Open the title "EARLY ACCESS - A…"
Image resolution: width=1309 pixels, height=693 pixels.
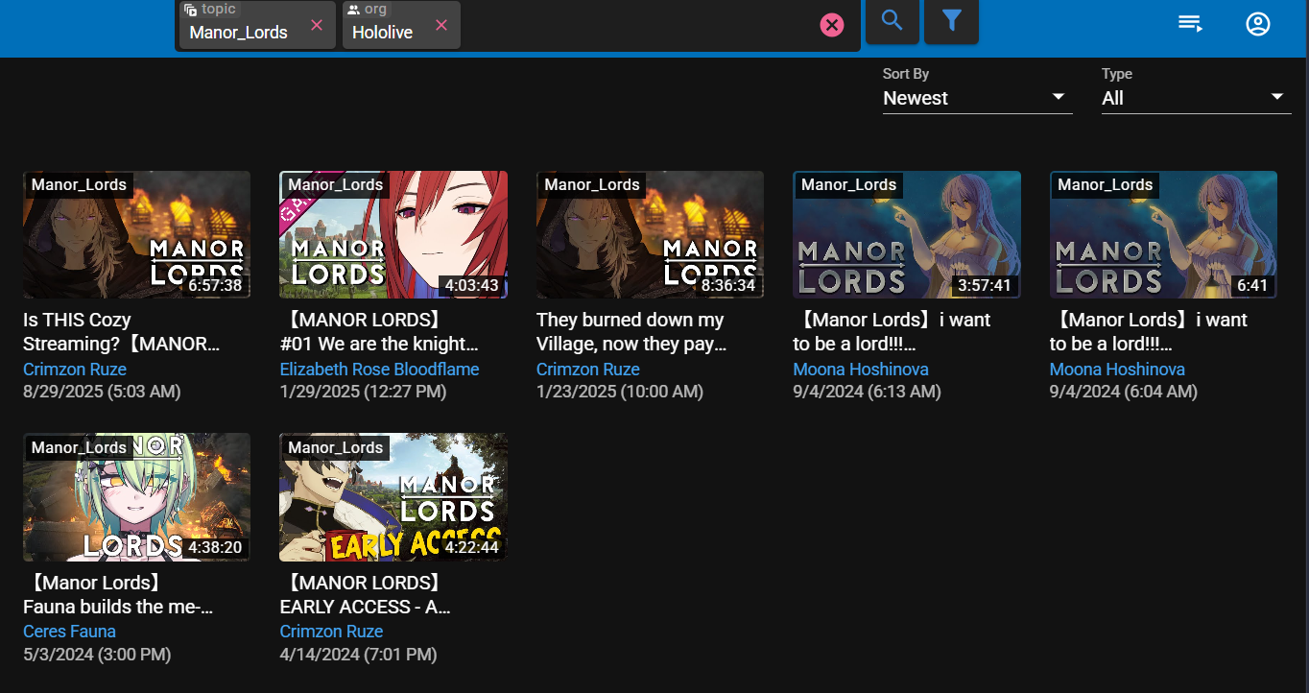(x=366, y=595)
